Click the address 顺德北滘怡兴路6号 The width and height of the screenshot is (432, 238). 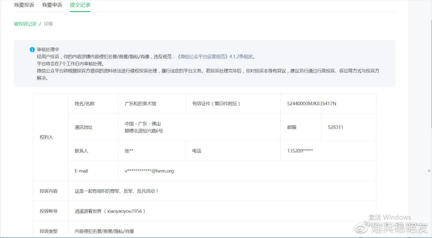tap(144, 131)
